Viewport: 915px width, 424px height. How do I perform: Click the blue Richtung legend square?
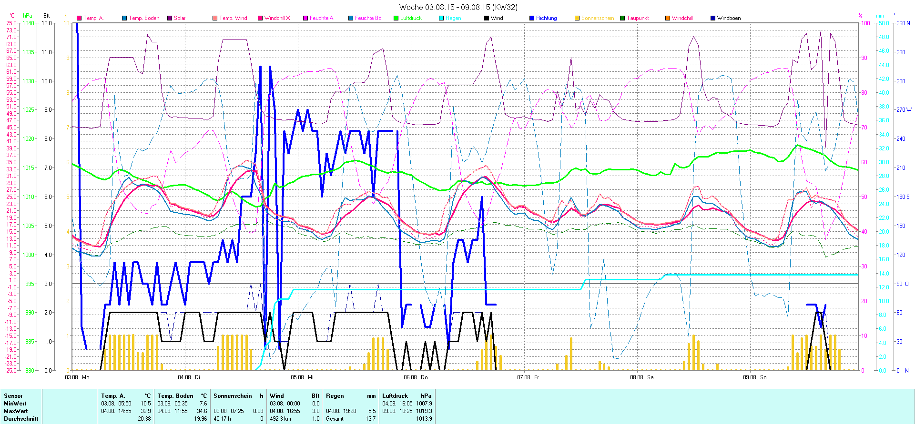(532, 18)
